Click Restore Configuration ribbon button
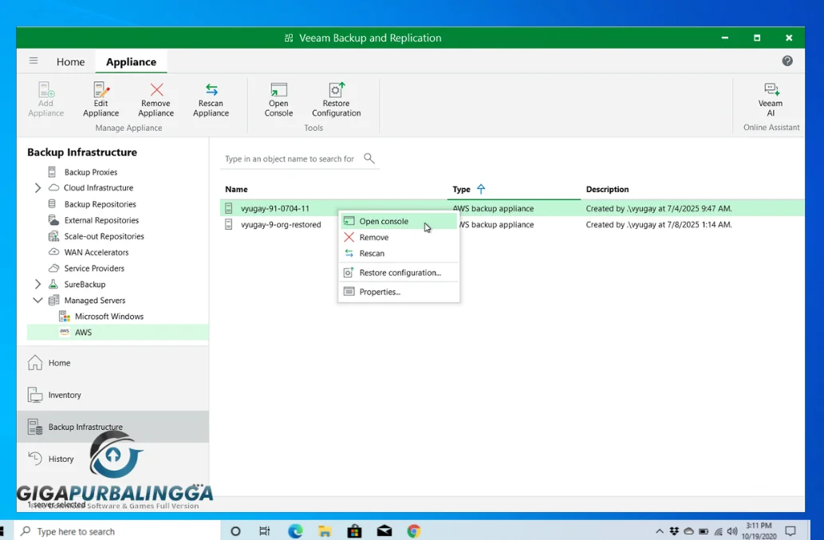This screenshot has width=824, height=540. (337, 99)
